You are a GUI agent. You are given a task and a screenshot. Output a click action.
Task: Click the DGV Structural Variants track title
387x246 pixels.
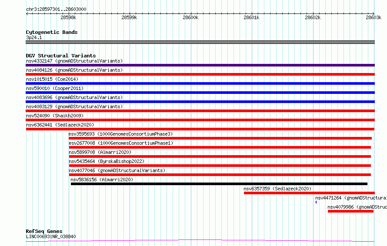click(61, 56)
